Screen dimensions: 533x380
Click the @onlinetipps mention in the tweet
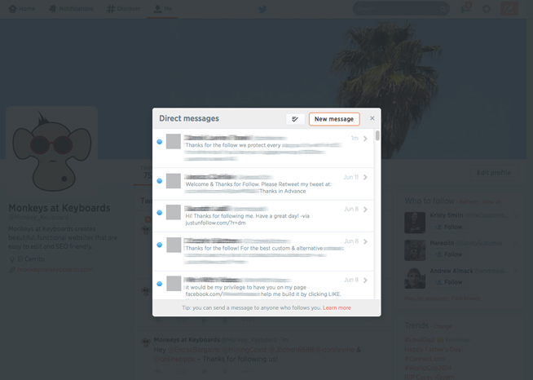click(x=174, y=359)
